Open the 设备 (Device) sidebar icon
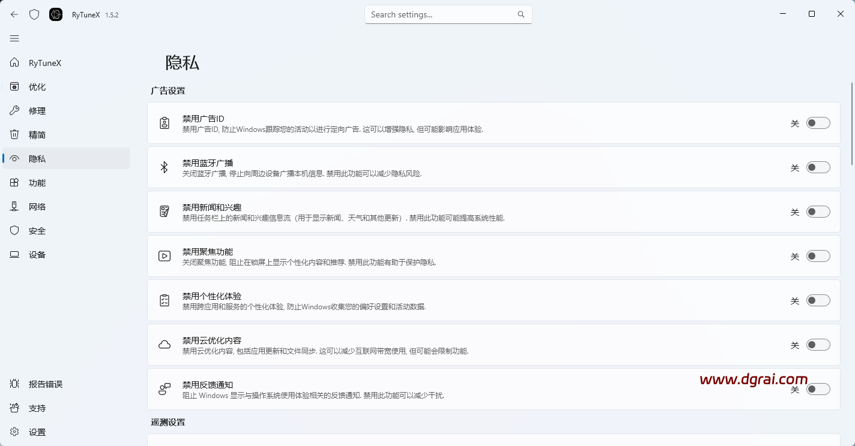 click(x=14, y=254)
